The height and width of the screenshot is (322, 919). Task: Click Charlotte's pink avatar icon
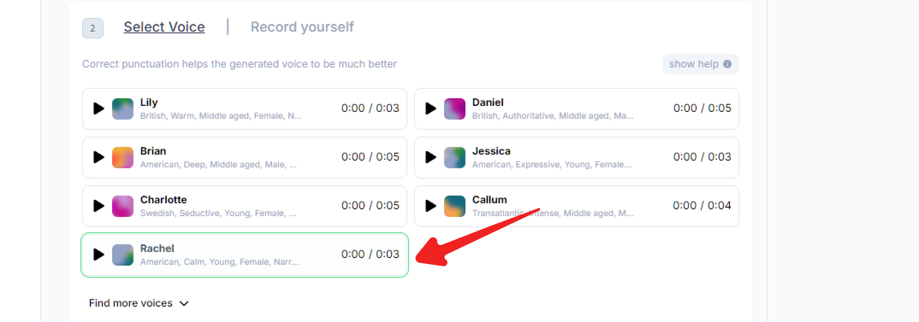[123, 206]
